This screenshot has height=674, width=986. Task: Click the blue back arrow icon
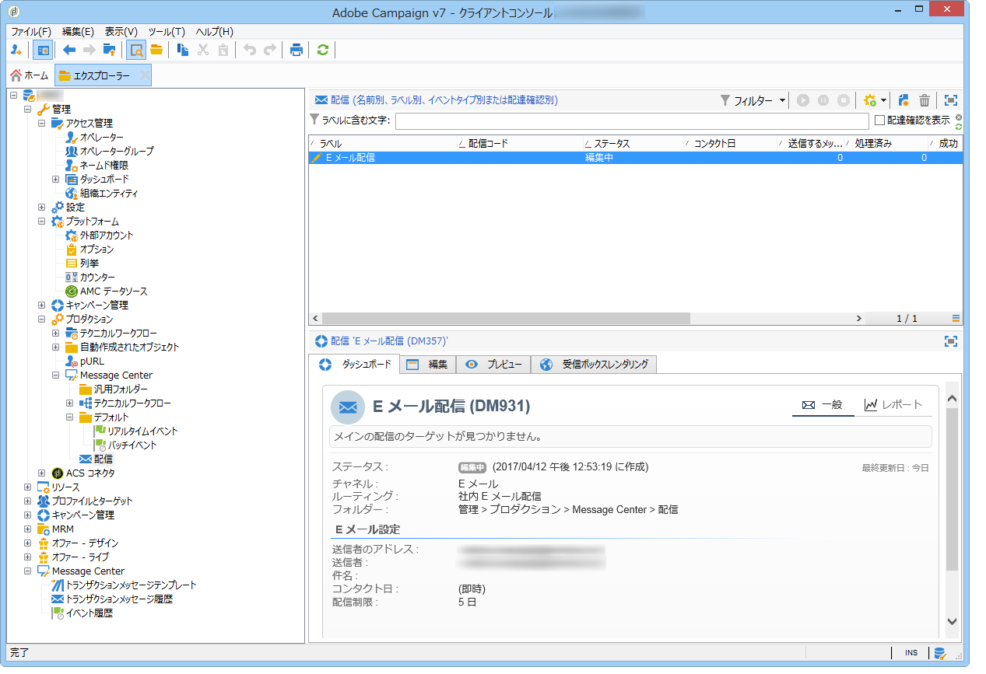tap(70, 50)
